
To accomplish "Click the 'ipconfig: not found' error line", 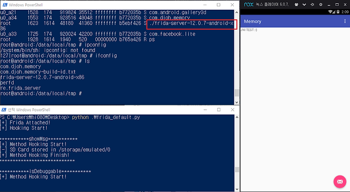I will click(x=48, y=50).
